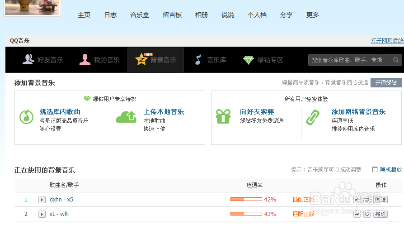
Task: Click the share arrow icon for dxhn - x5
Action: [x=357, y=200]
